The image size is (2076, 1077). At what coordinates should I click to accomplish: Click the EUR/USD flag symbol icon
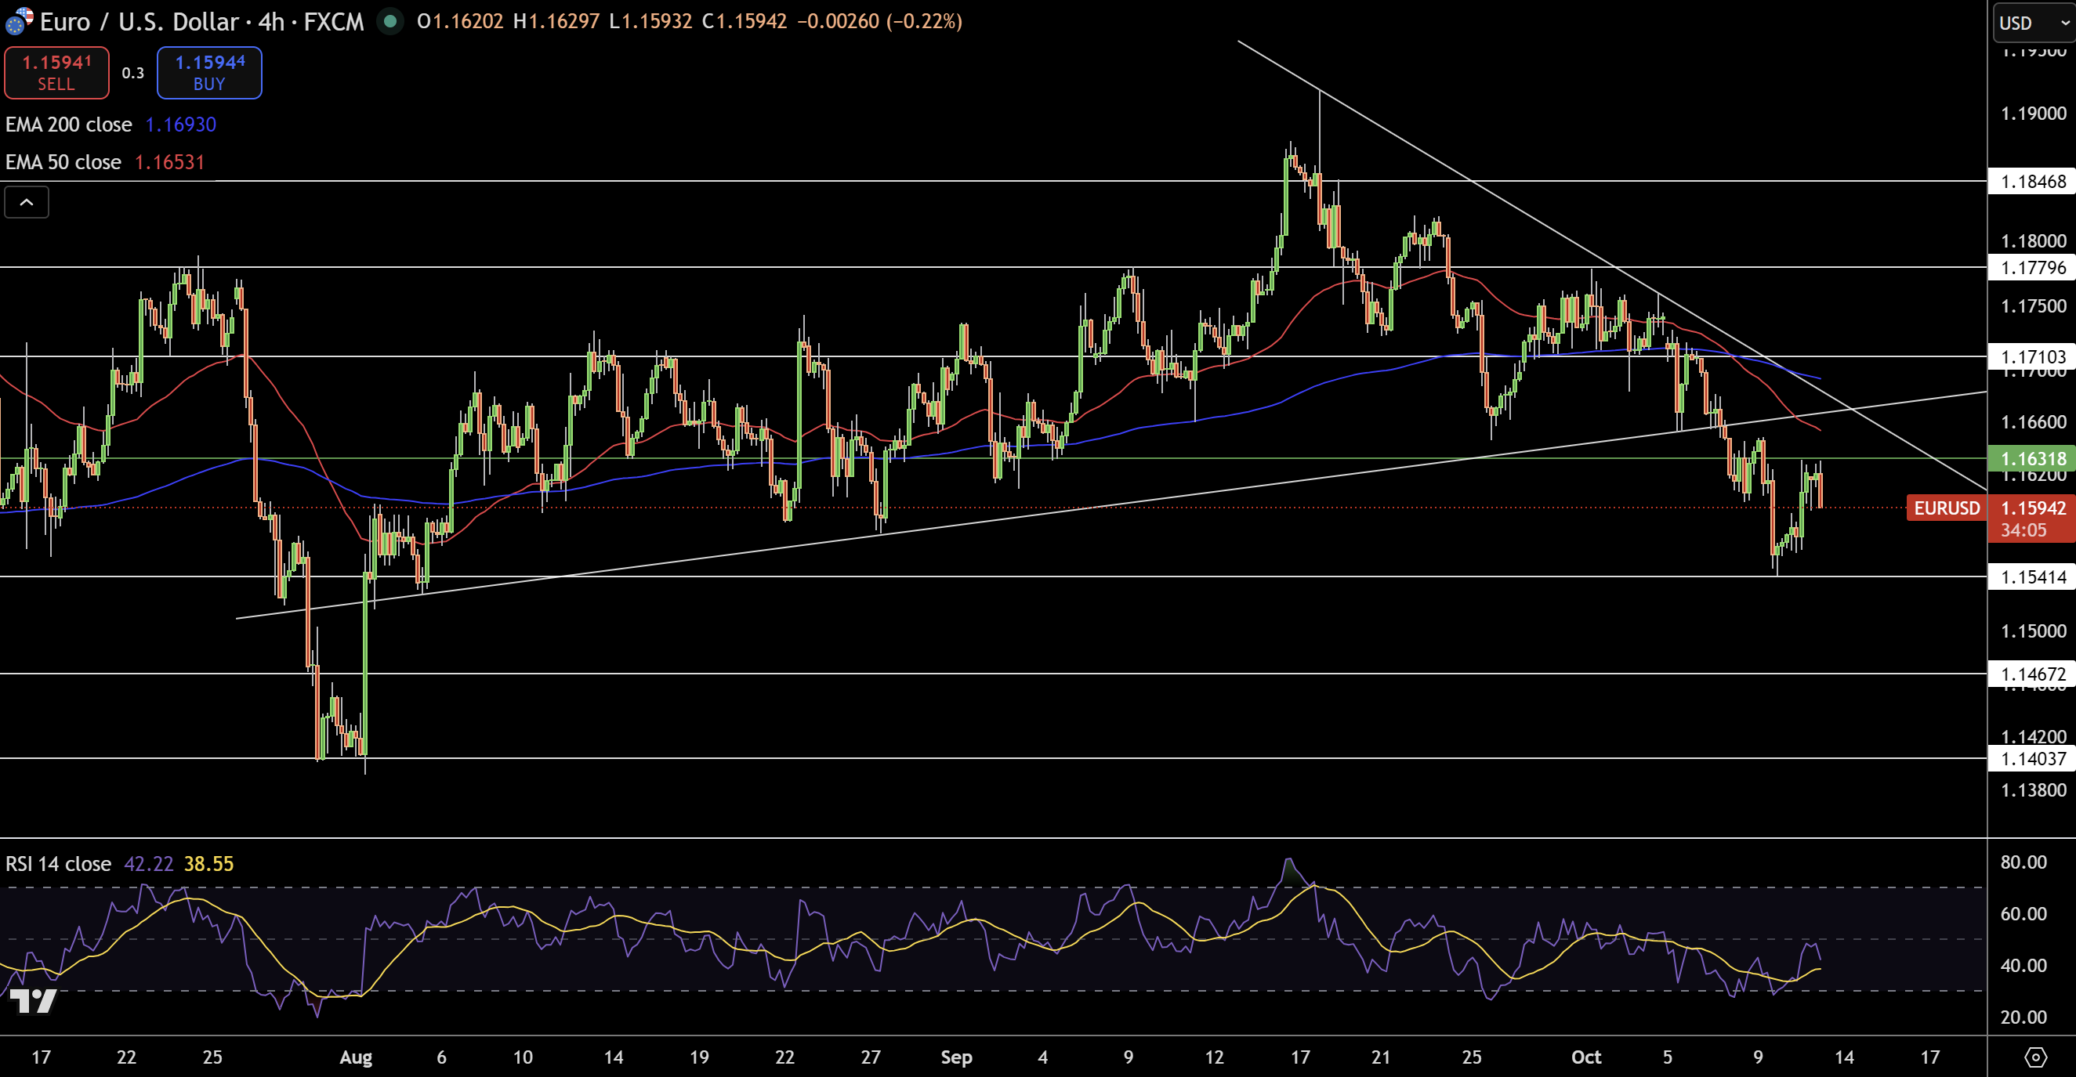tap(20, 20)
